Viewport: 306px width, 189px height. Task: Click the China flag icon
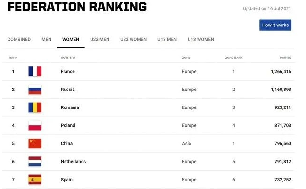[x=35, y=144]
